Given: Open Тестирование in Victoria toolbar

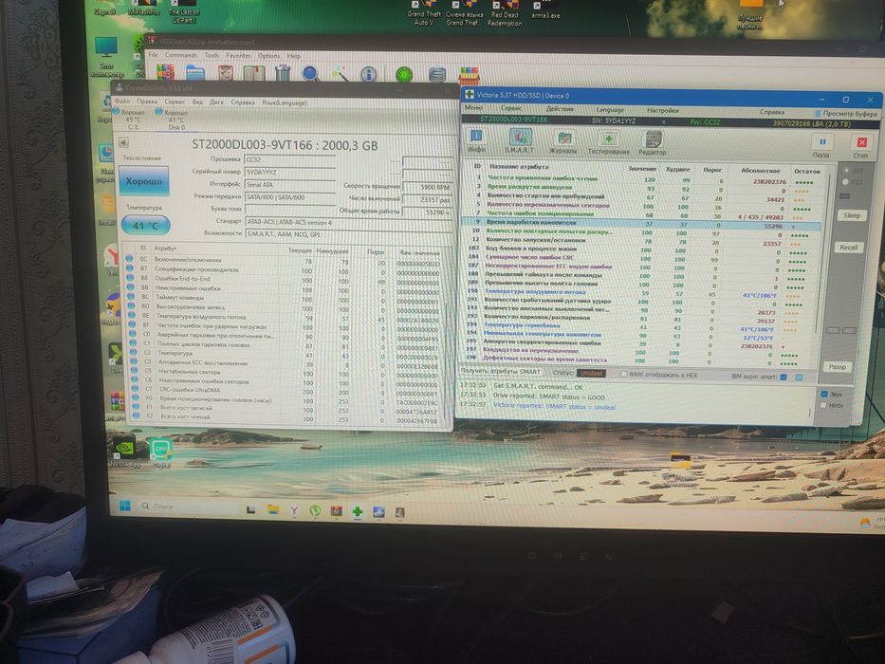Looking at the screenshot, I should coord(608,143).
